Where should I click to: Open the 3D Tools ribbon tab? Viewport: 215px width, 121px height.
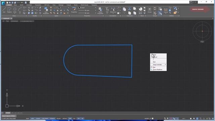(x=47, y=5)
